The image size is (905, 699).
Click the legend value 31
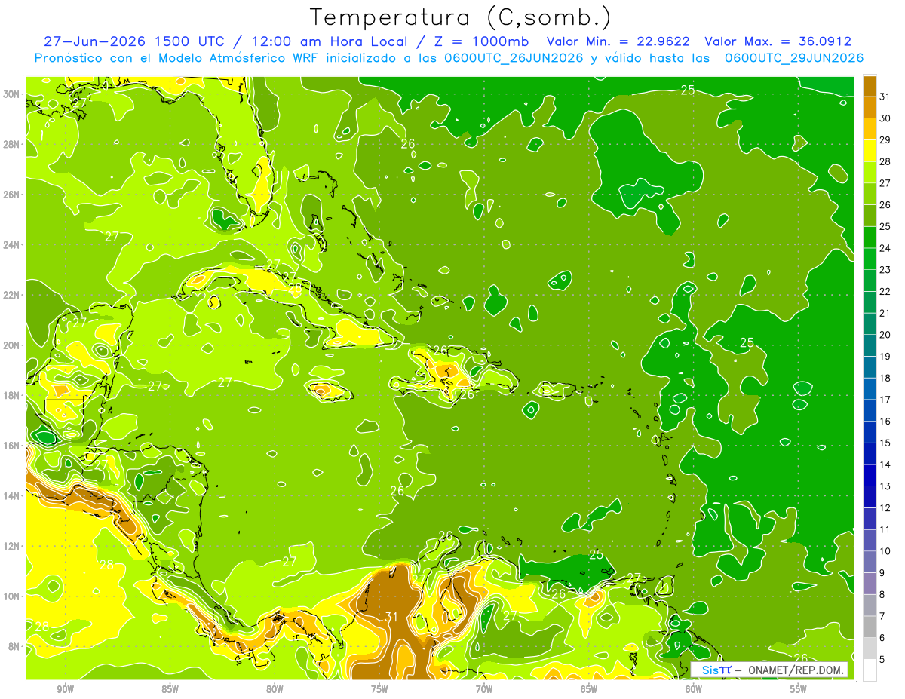[885, 96]
